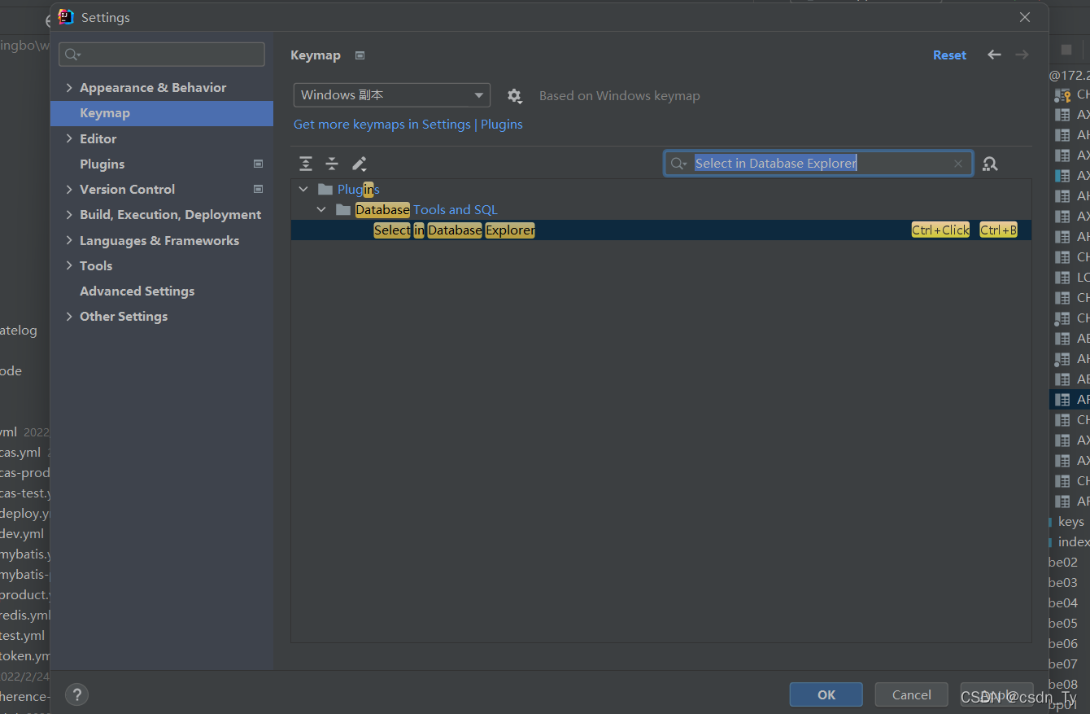Select Editor in the settings sidebar
Image resolution: width=1090 pixels, height=714 pixels.
(98, 138)
